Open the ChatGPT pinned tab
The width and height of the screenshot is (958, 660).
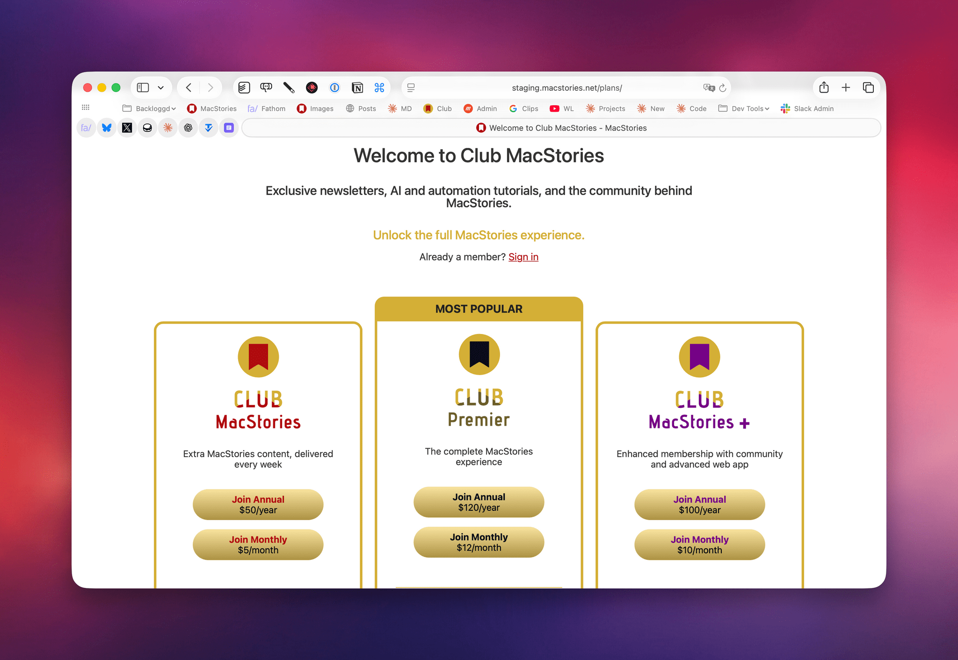click(x=188, y=128)
